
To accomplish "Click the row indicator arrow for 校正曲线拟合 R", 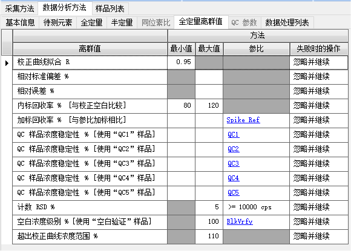I will coord(7,63).
